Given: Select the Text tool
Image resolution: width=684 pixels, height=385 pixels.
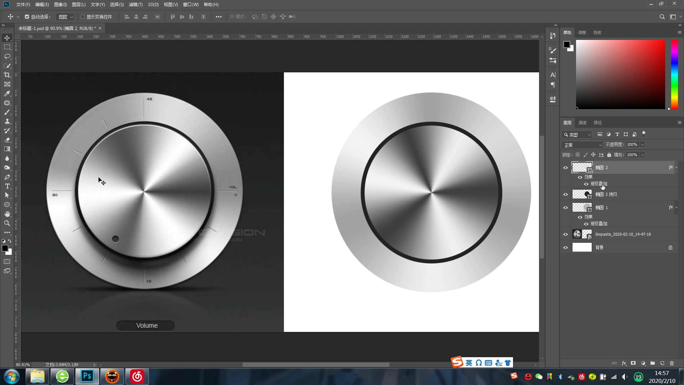Looking at the screenshot, I should tap(7, 187).
